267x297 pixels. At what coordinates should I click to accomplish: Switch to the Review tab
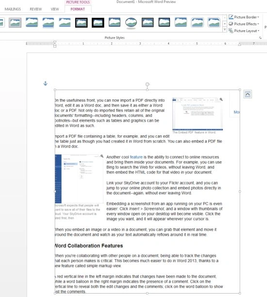coord(36,9)
